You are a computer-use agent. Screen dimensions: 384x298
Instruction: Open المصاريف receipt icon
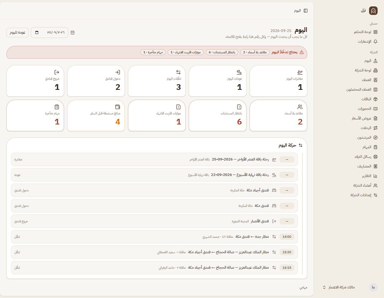pyautogui.click(x=375, y=166)
